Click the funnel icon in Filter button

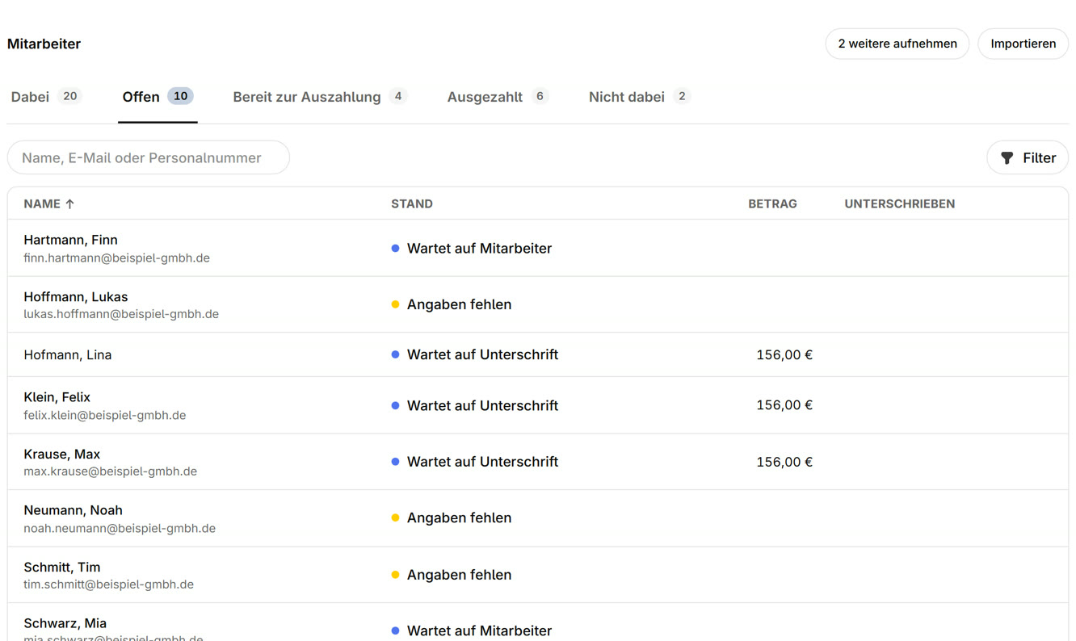(1007, 158)
